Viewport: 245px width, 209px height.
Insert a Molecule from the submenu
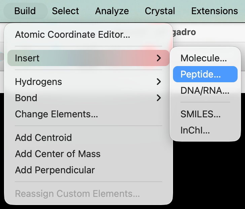coord(204,58)
